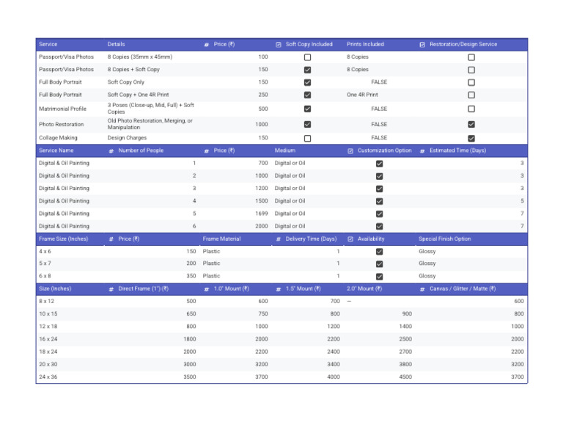The width and height of the screenshot is (563, 436).
Task: Uncheck Soft Copy Included for 8 Copies + Soft Copy row
Action: (x=307, y=70)
